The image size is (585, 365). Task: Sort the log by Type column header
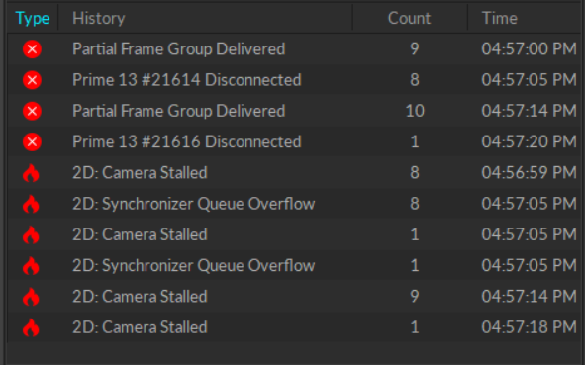click(33, 18)
